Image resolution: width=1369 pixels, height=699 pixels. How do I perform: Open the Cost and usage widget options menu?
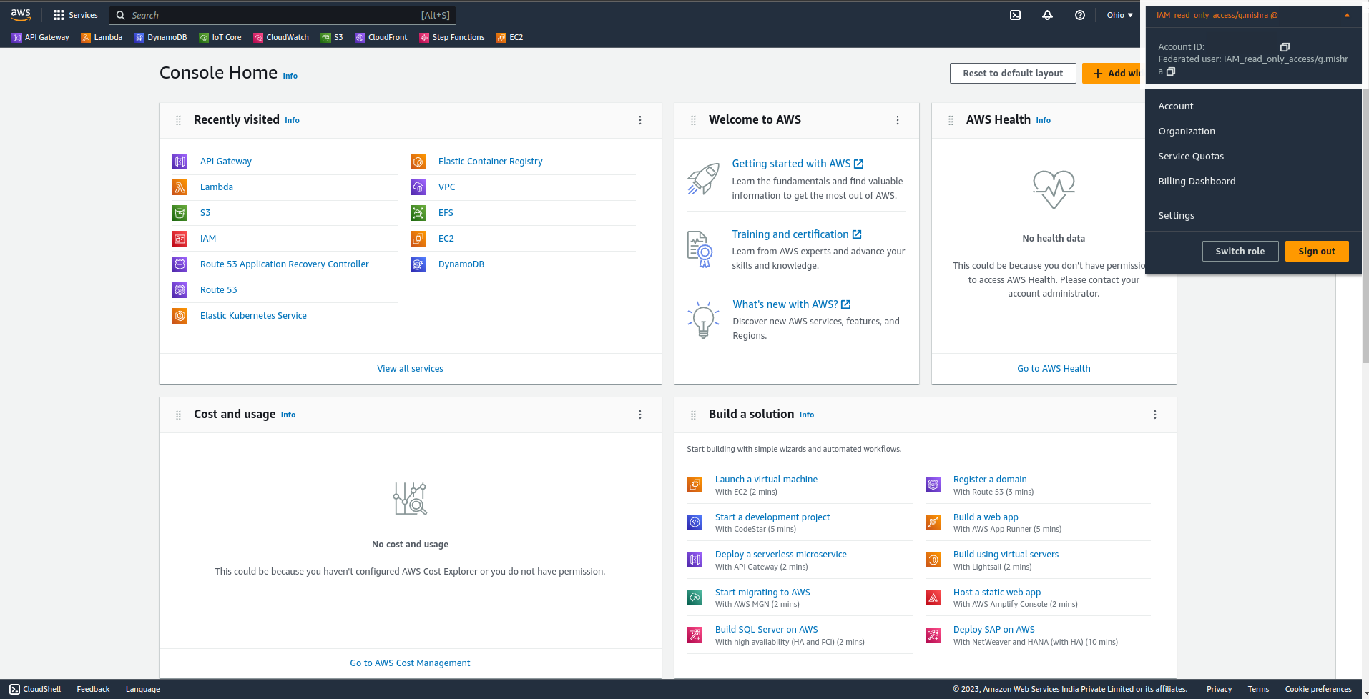click(640, 415)
